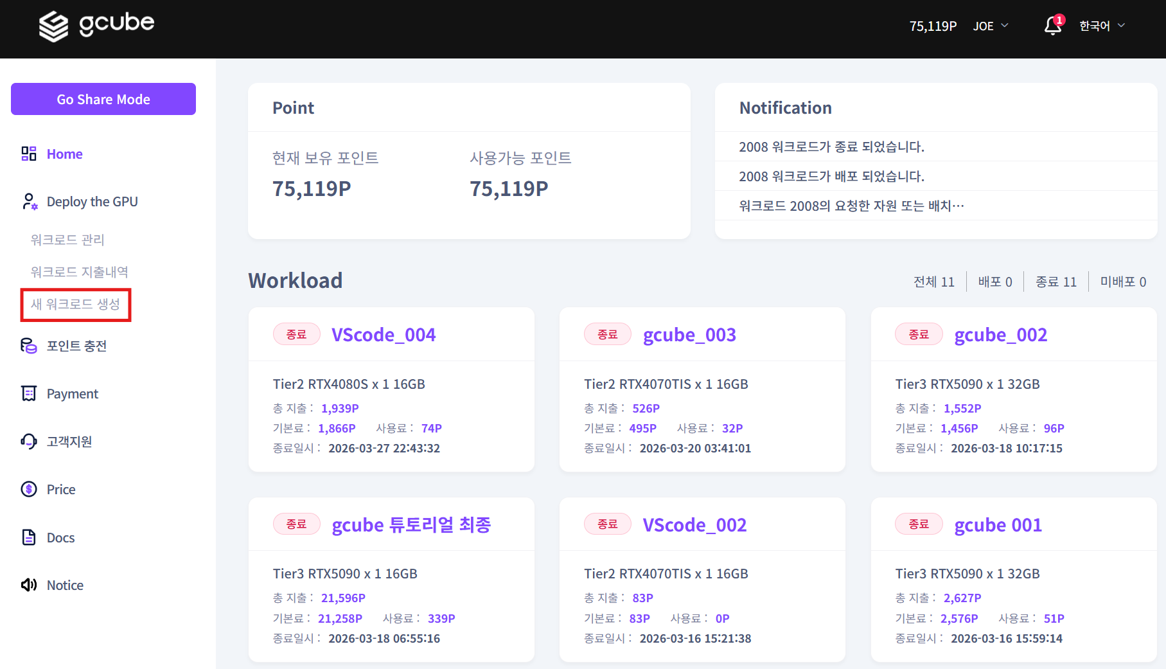Click the 종료 badge on gcube_003
1166x669 pixels.
pyautogui.click(x=607, y=334)
